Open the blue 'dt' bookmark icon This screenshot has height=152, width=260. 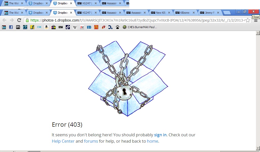[x=25, y=27]
